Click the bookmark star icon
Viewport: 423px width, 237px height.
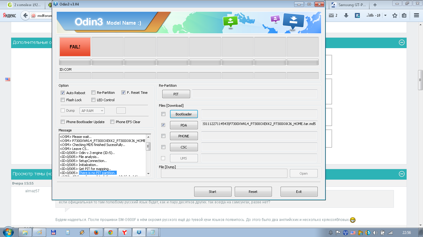click(395, 15)
